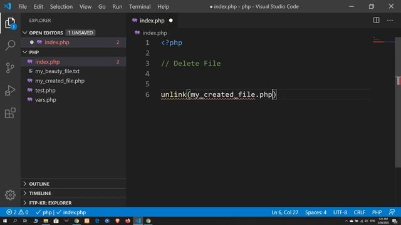401x225 pixels.
Task: Open Task View on the taskbar
Action: pyautogui.click(x=25, y=221)
